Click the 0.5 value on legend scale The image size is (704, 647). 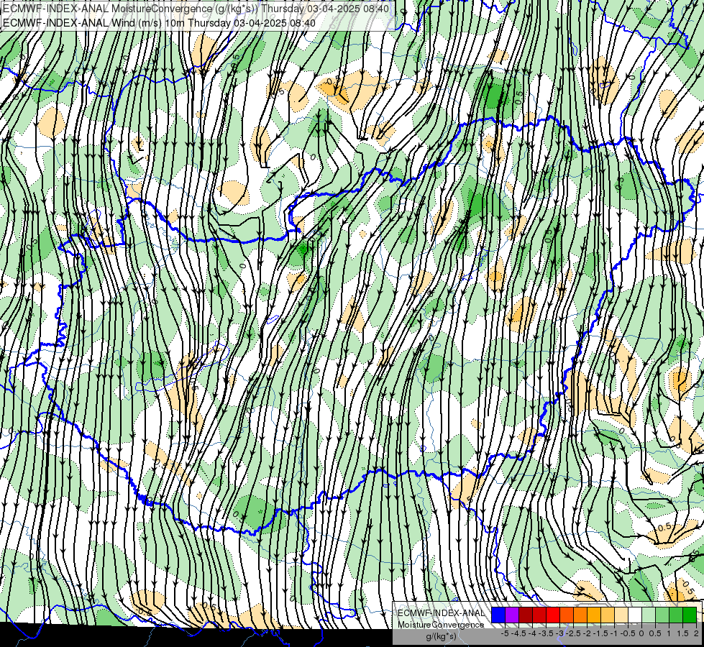pos(655,633)
